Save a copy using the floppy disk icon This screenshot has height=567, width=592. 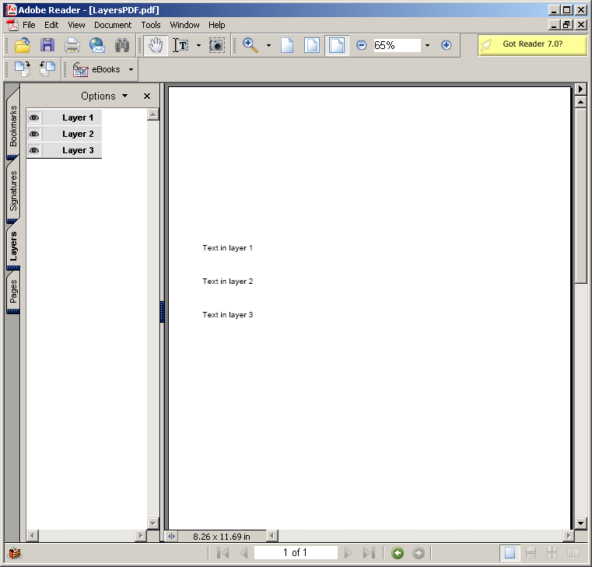(x=47, y=45)
